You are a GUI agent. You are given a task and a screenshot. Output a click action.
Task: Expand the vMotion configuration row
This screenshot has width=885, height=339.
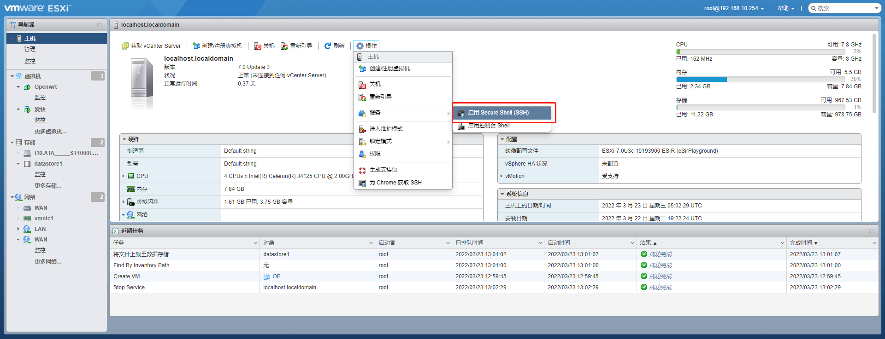(x=501, y=176)
